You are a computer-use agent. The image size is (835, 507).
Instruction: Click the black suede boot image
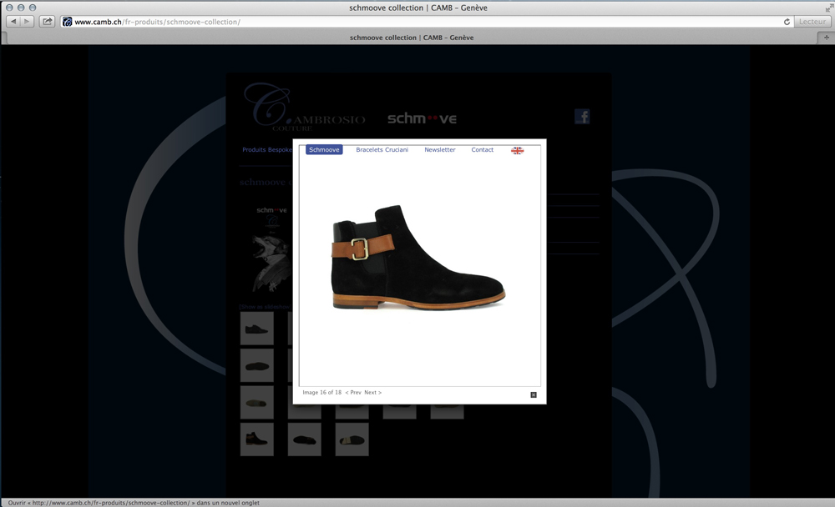418,258
